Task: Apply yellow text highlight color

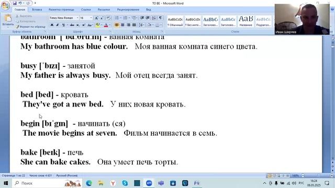Action: pyautogui.click(x=98, y=25)
